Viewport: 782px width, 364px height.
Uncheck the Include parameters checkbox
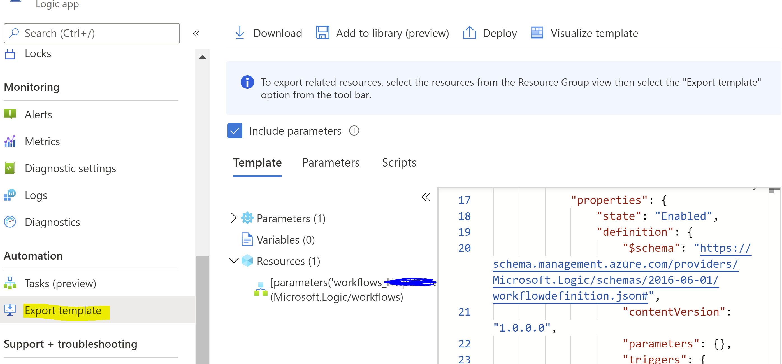click(235, 131)
